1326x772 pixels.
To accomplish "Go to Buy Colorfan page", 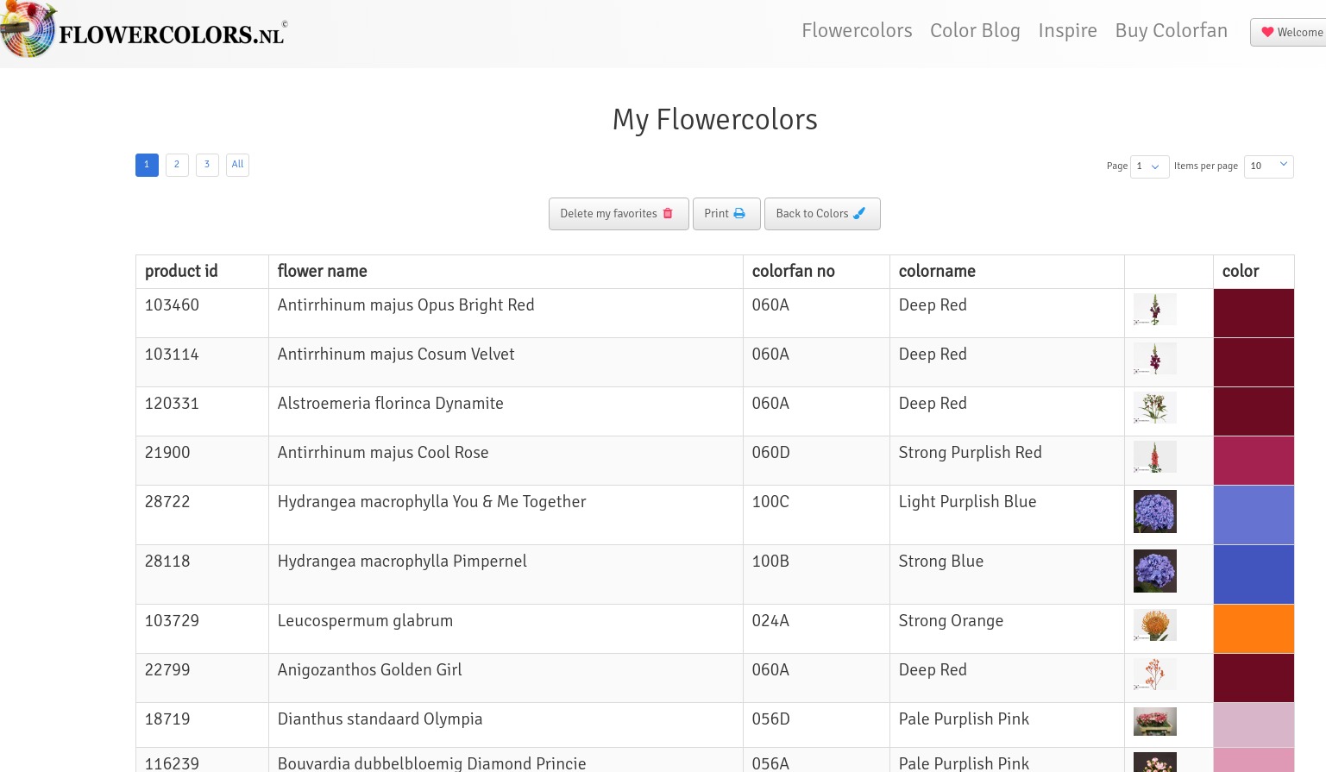I will tap(1171, 31).
